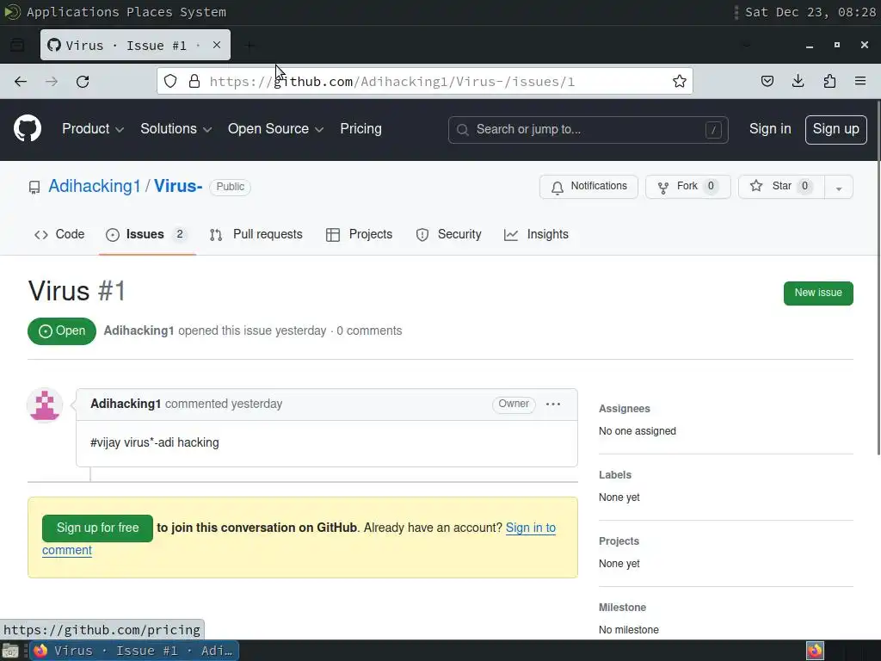Image resolution: width=881 pixels, height=661 pixels.
Task: Click the '#vijay virus*-adi hacking' comment text
Action: click(x=155, y=442)
